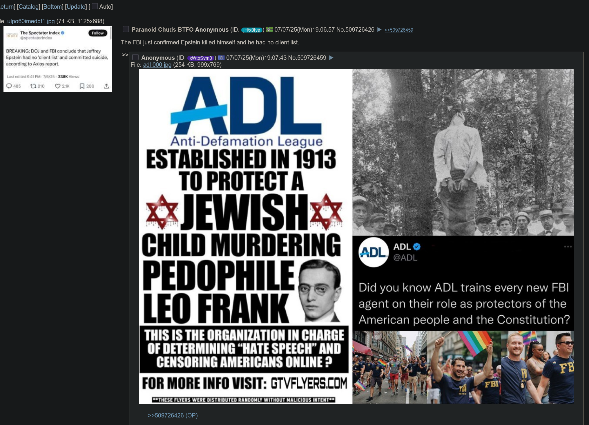The width and height of the screenshot is (589, 425).
Task: Follow the >>509726459 backlink in the header
Action: pos(399,30)
